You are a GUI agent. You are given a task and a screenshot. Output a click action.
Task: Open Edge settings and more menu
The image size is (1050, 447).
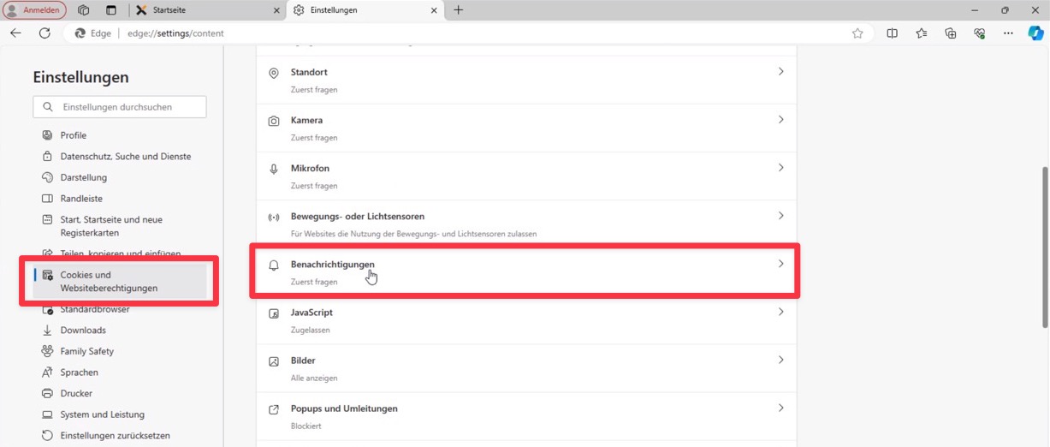point(1009,33)
